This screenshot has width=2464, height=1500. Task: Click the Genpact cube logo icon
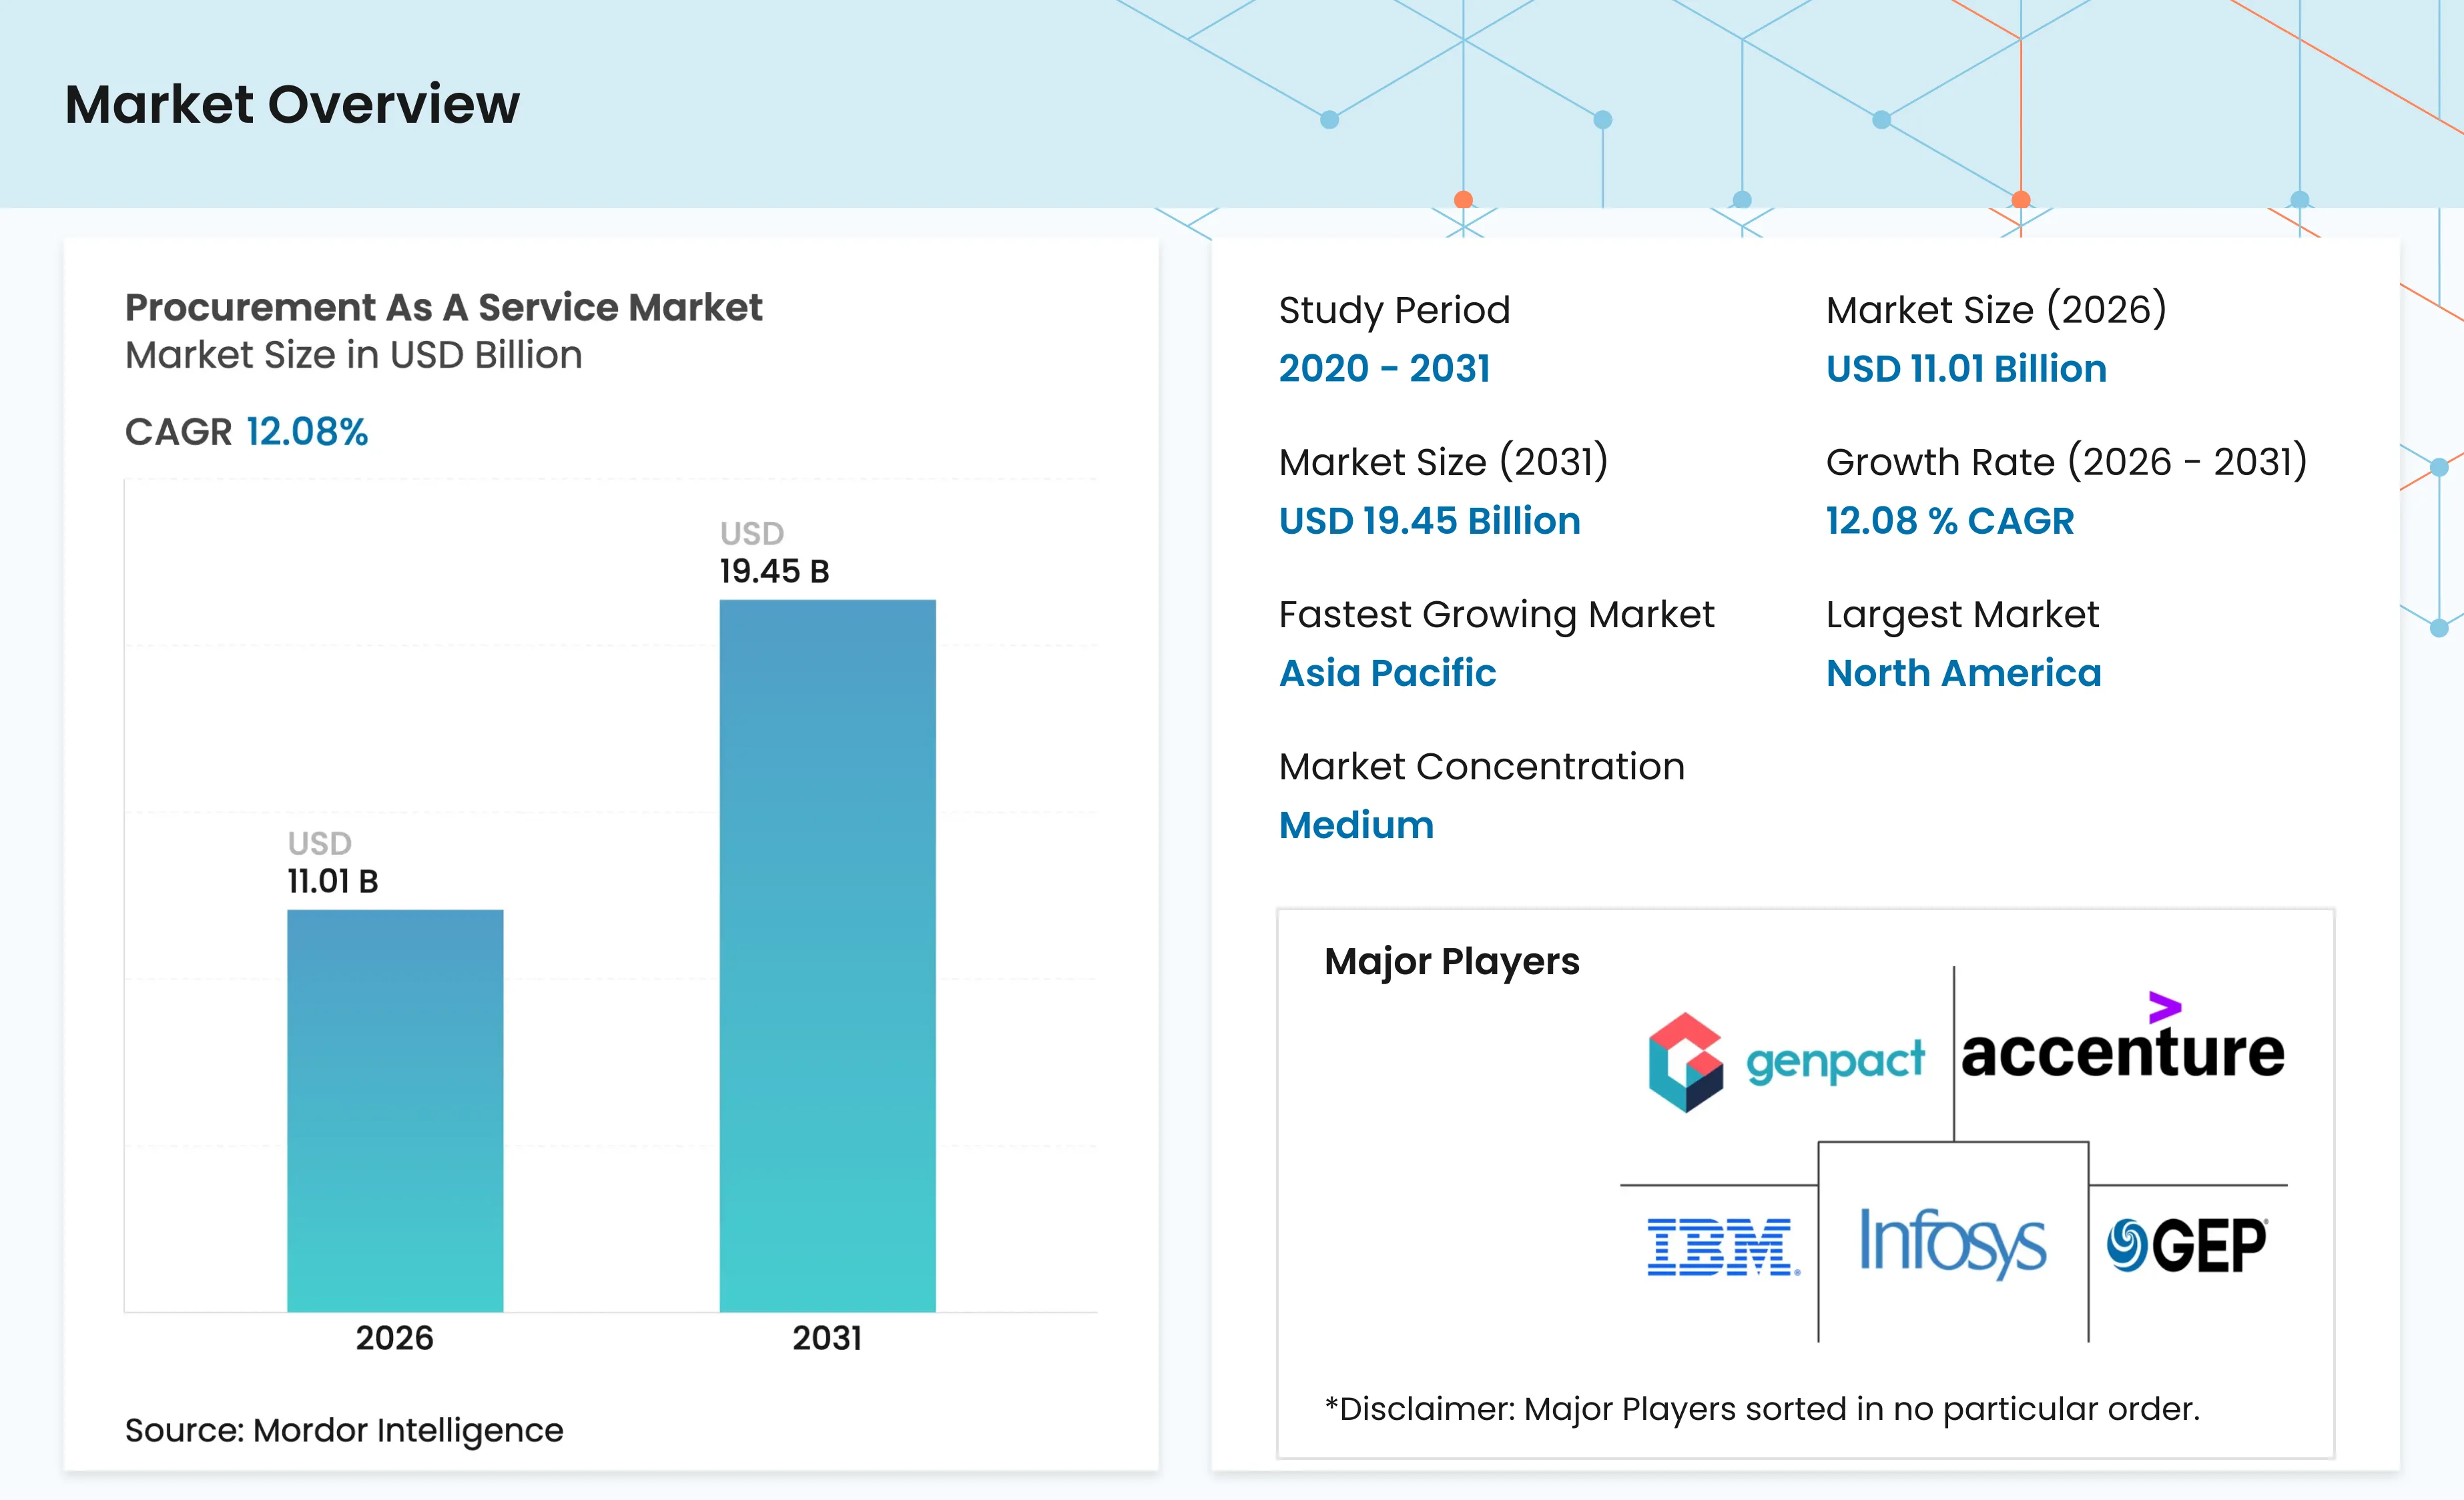1685,1062
